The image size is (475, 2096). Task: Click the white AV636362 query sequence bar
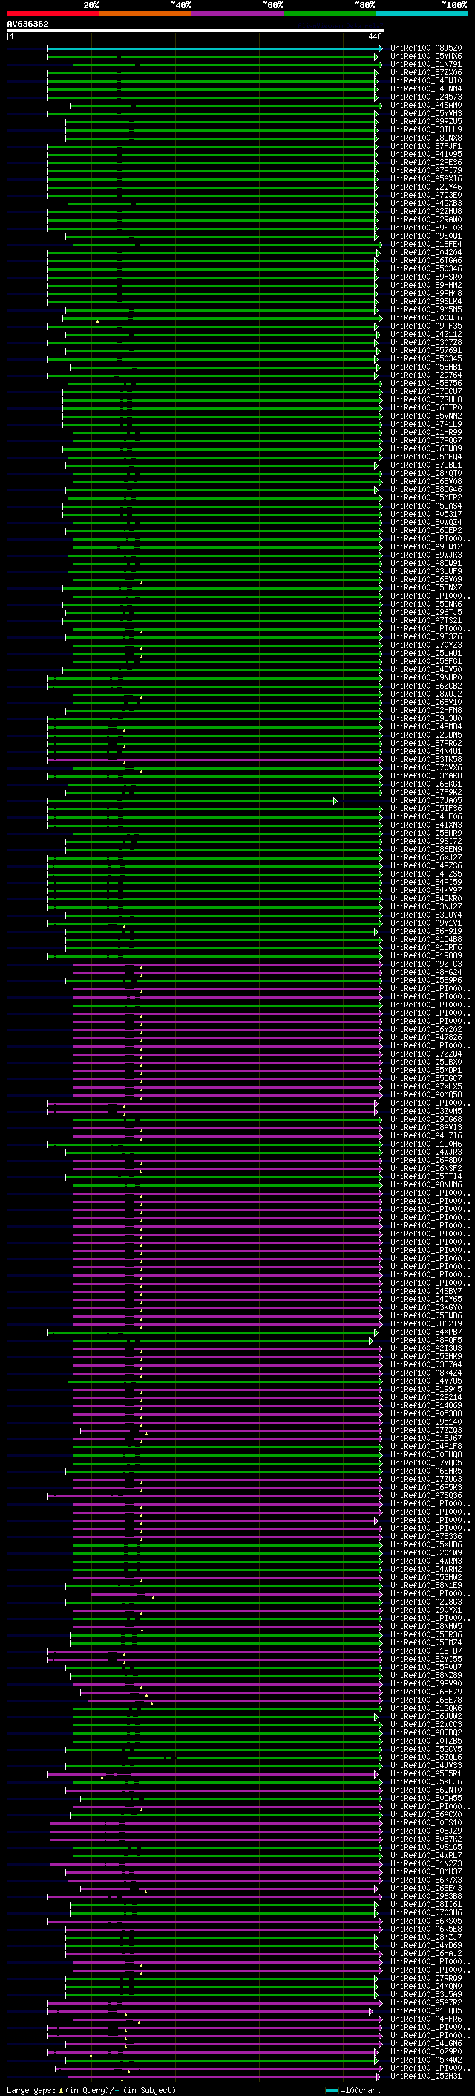click(196, 30)
